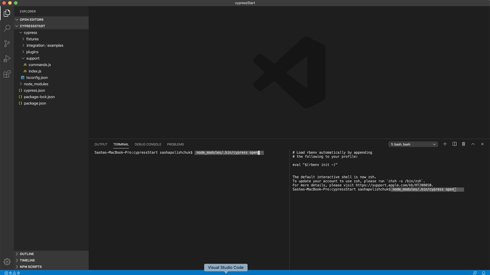Open the Explorer view in activity bar
This screenshot has height=275, width=490.
pos(7,13)
